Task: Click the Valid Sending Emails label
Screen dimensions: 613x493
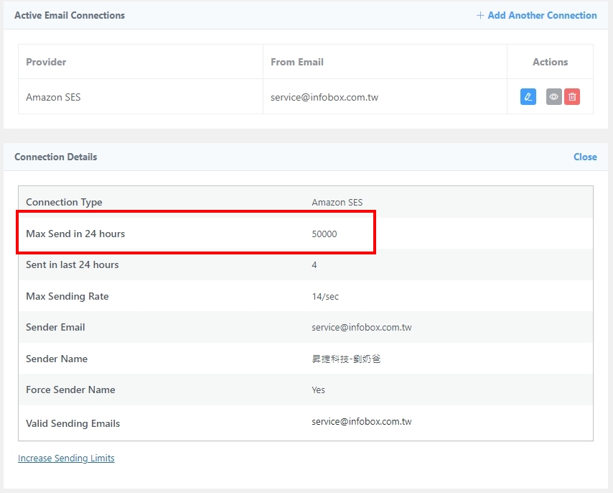Action: [72, 423]
